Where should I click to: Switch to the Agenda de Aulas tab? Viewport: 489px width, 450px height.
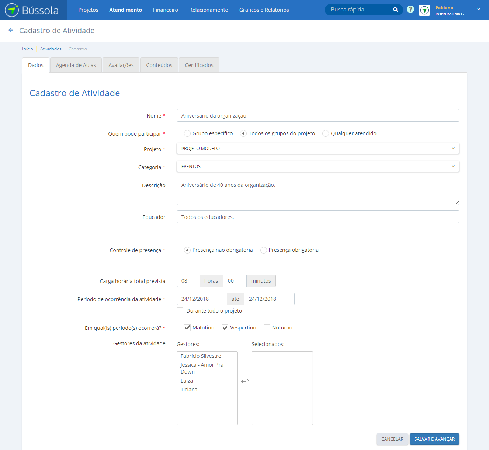tap(76, 65)
